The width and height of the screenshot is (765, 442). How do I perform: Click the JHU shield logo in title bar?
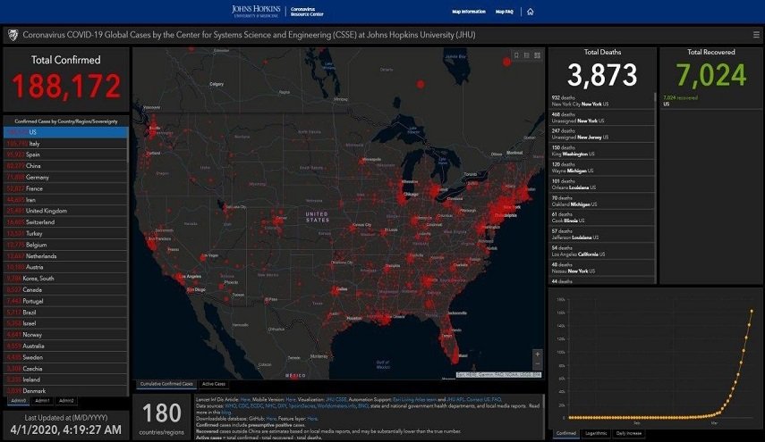point(13,35)
